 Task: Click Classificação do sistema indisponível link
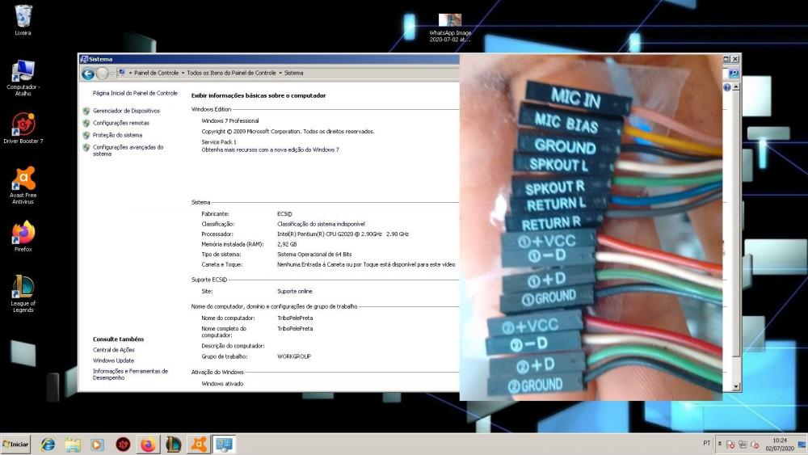(x=321, y=224)
